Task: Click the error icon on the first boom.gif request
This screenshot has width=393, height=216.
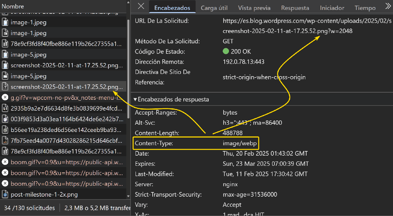Action: 5,162
